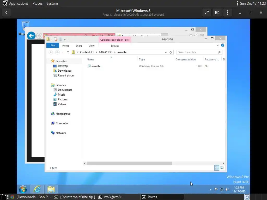The image size is (267, 200).
Task: Open Boxes keyboard shortcuts button
Action: (x=217, y=12)
